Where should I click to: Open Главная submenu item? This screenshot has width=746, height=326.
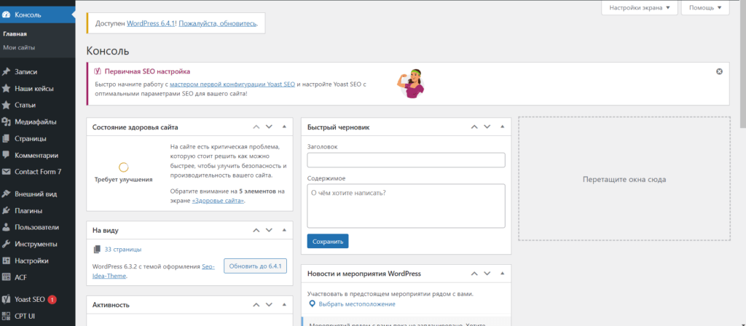(15, 34)
